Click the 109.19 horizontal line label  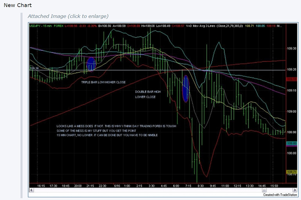[x=34, y=68]
